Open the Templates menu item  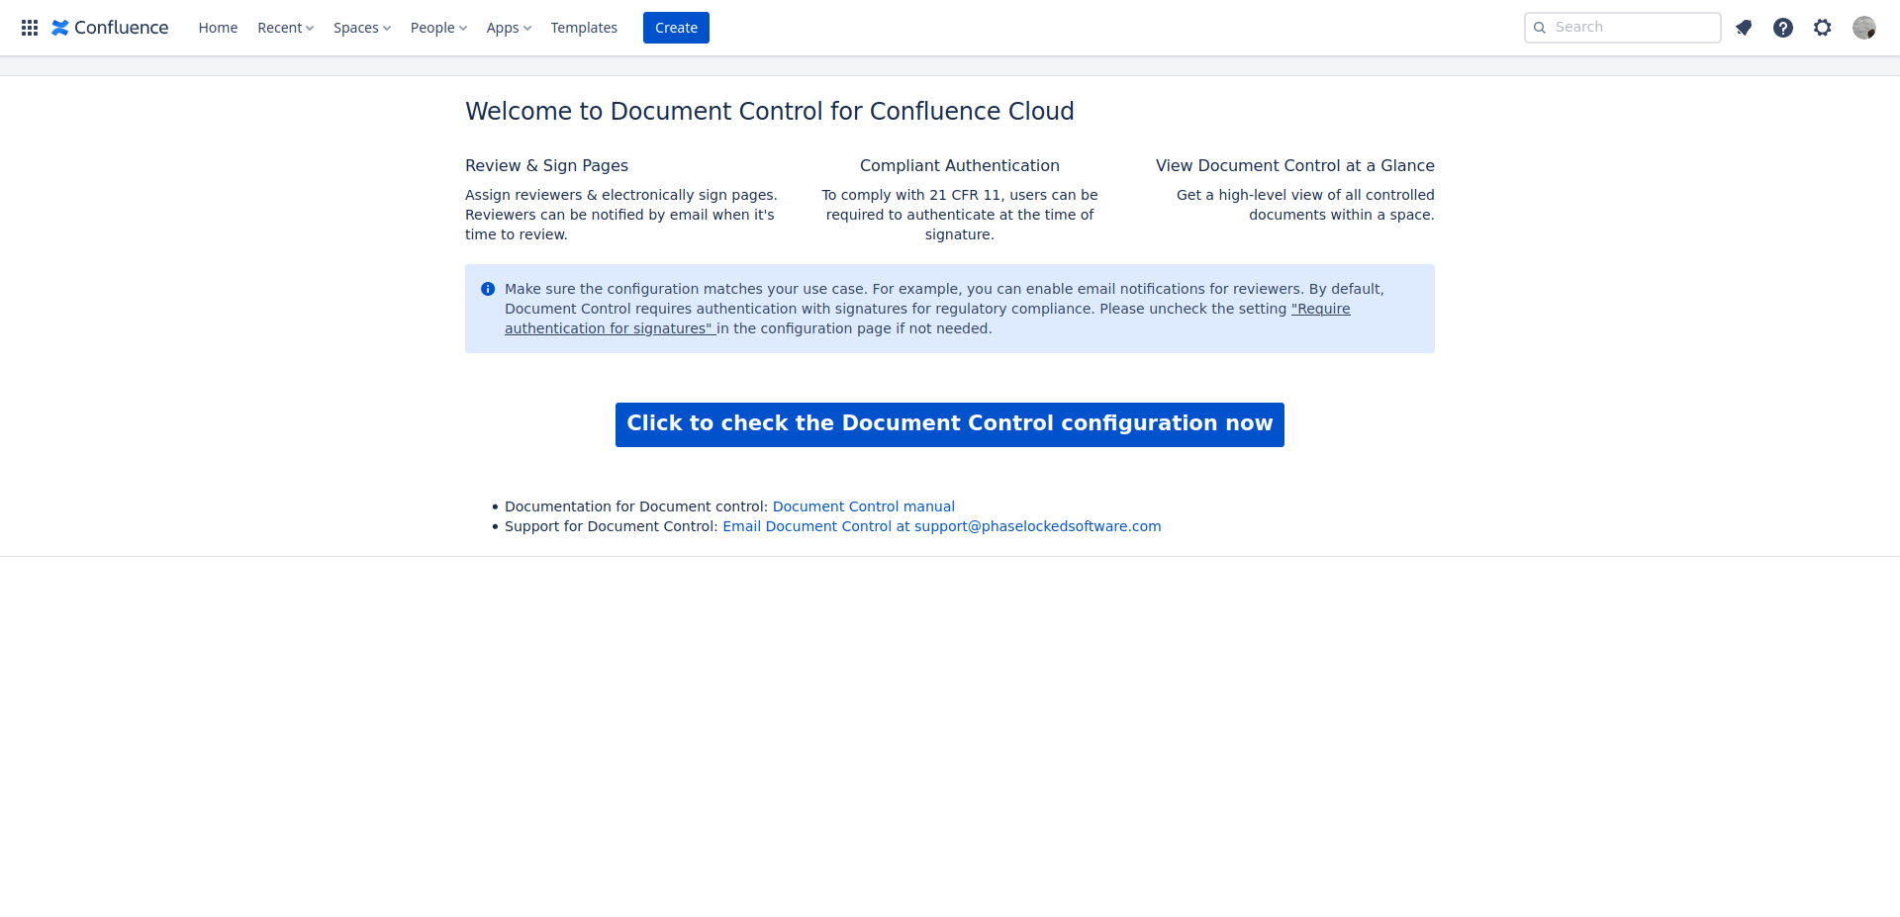coord(584,28)
